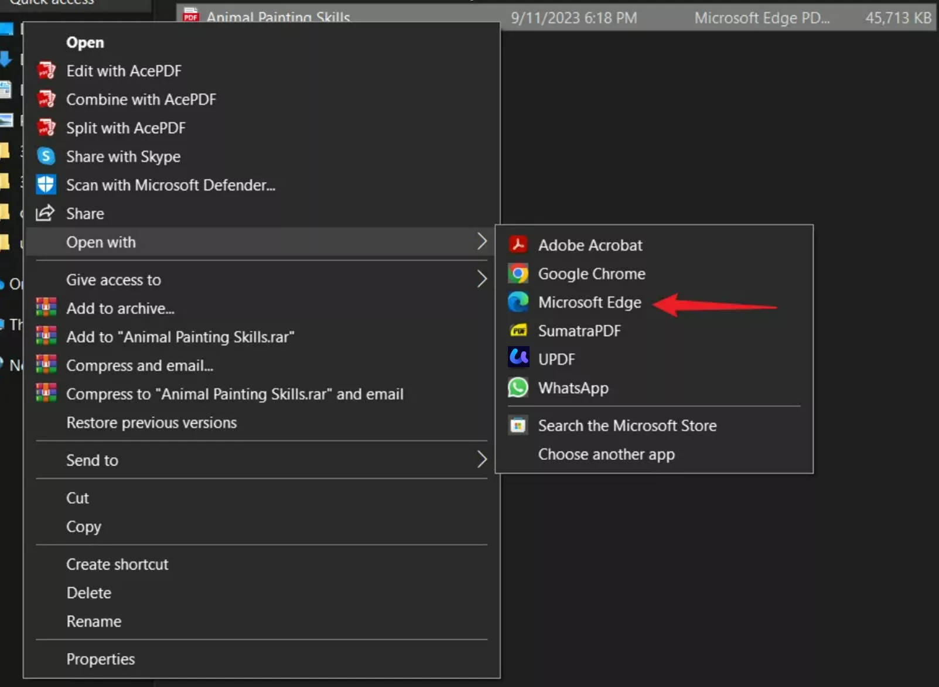Click the AcePDF icon beside Edit with AcePDF
The width and height of the screenshot is (939, 687).
pyautogui.click(x=46, y=70)
